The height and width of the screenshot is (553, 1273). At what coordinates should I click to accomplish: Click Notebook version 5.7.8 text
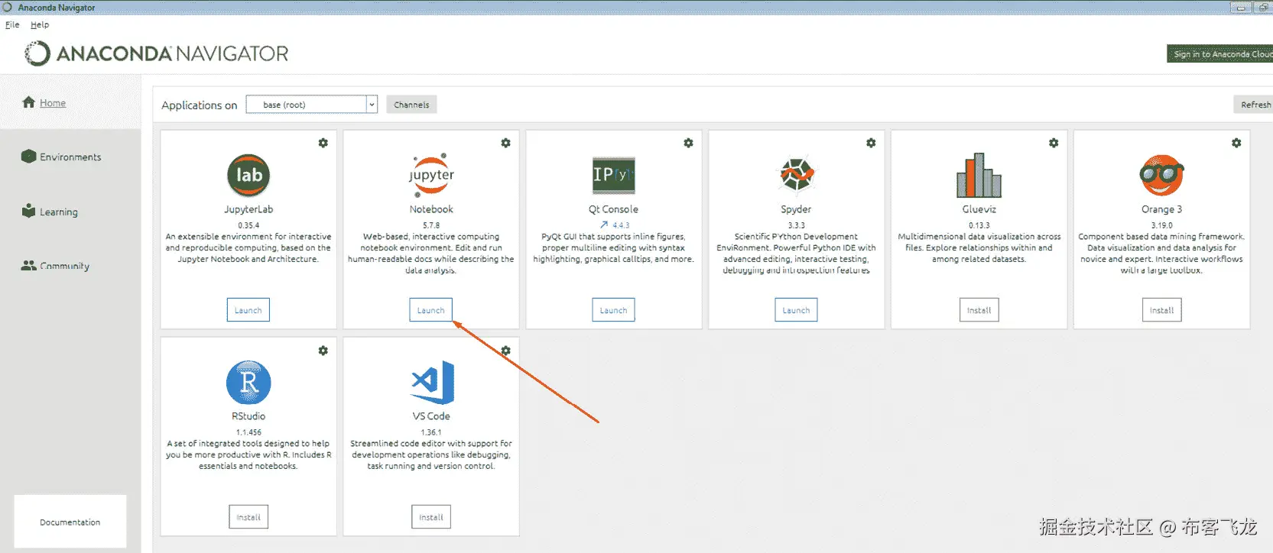tap(431, 225)
